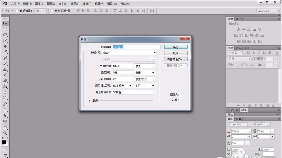This screenshot has width=282, height=158.
Task: Click the 存储预设(S)... button
Action: (176, 59)
